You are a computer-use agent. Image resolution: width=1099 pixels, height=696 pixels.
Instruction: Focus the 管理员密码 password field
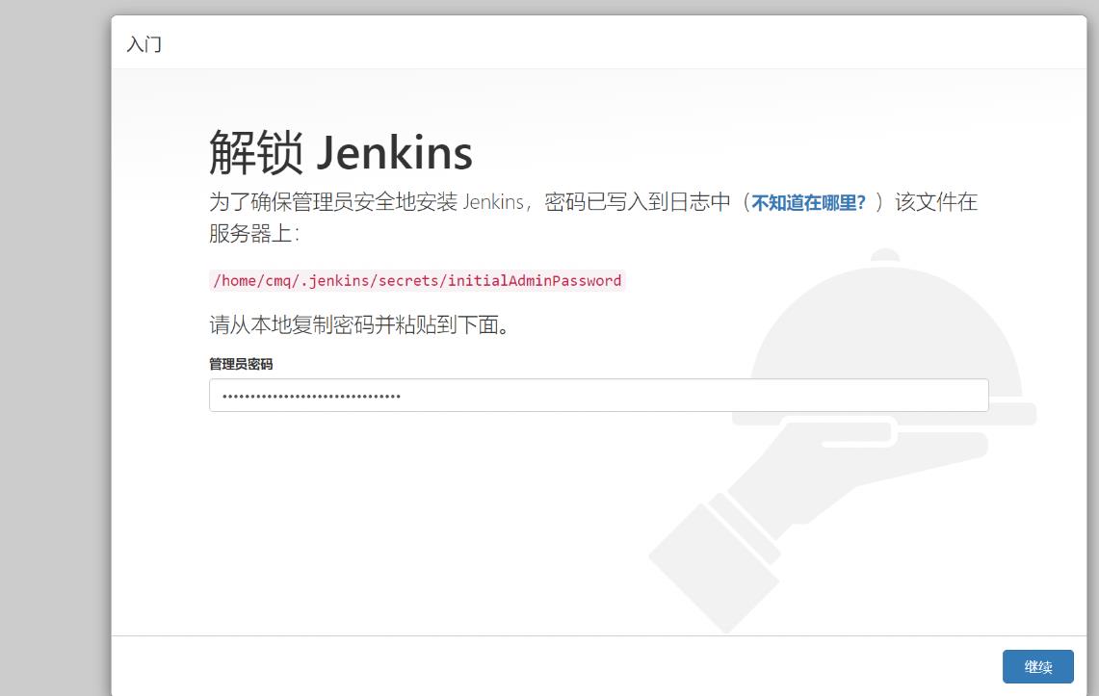coord(598,396)
